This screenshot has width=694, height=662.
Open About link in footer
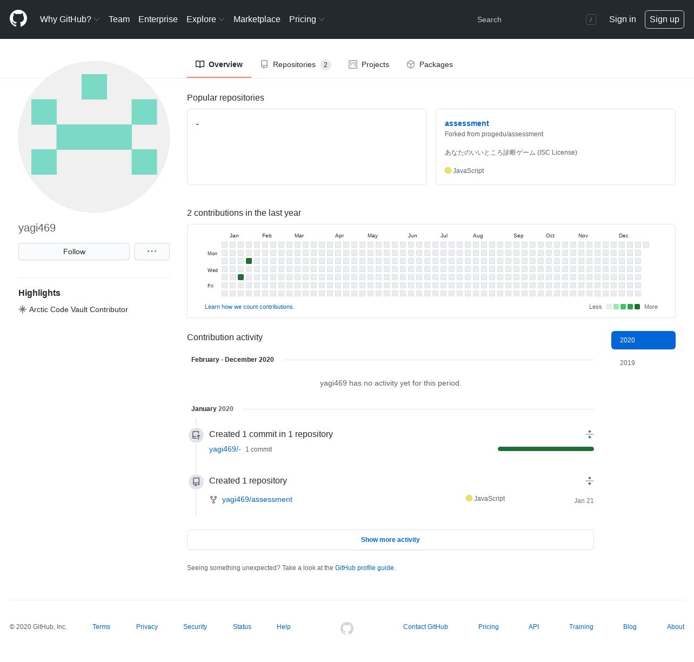coord(676,627)
